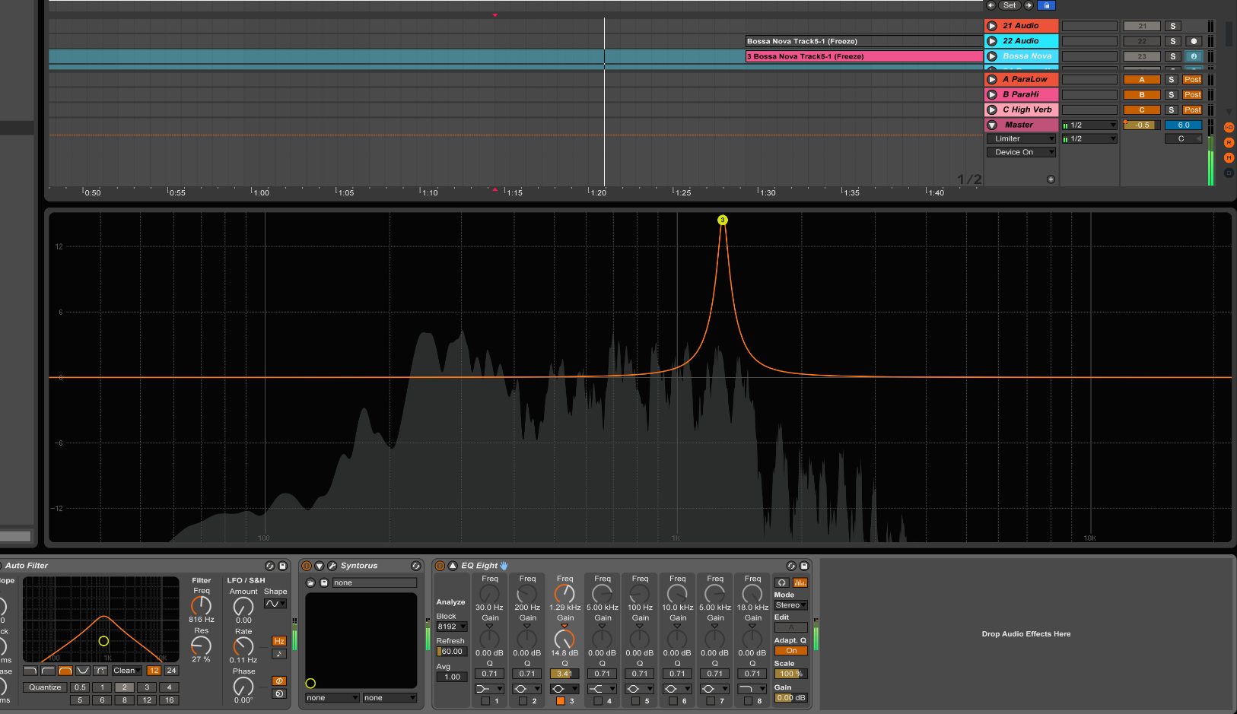The height and width of the screenshot is (714, 1237).
Task: Enable EQ Eight band 1 activator
Action: pyautogui.click(x=485, y=701)
